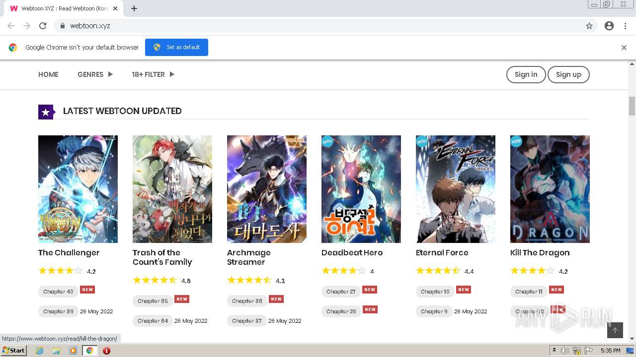Go to the HOME menu item
Viewport: 636px width, 357px height.
pyautogui.click(x=48, y=74)
